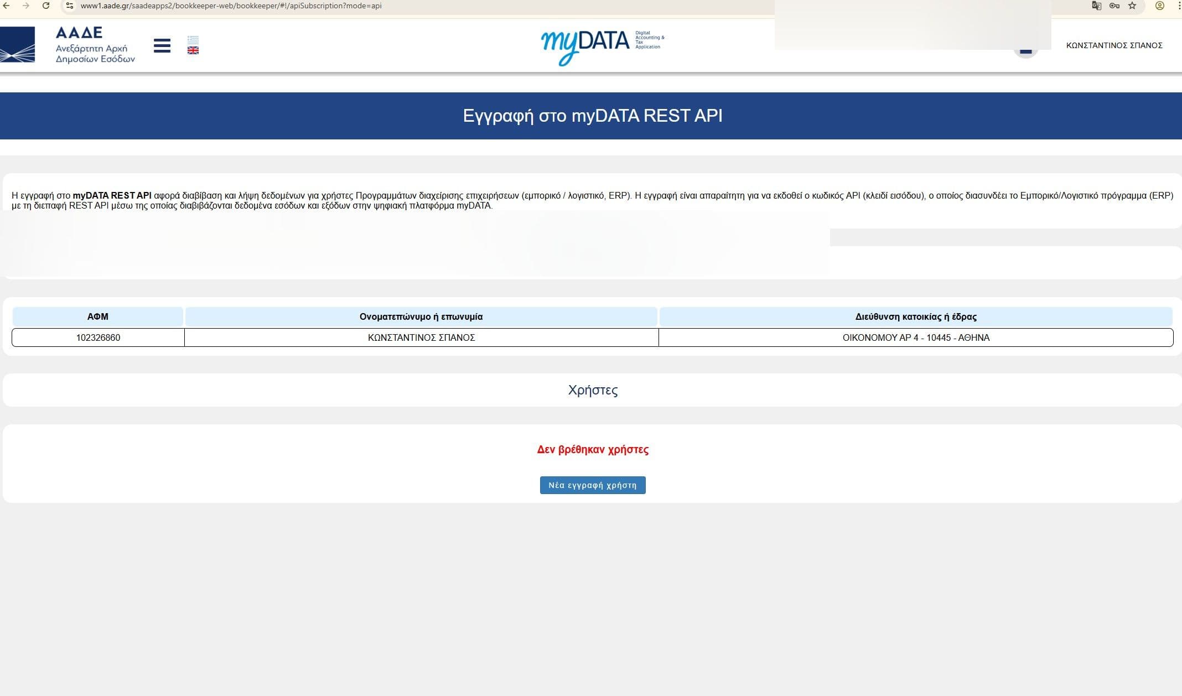
Task: Click the Διεύθυνση κατοικίας ή έδρας column header
Action: coord(916,316)
